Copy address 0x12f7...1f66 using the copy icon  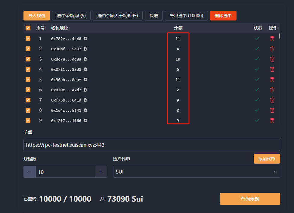tap(85, 121)
